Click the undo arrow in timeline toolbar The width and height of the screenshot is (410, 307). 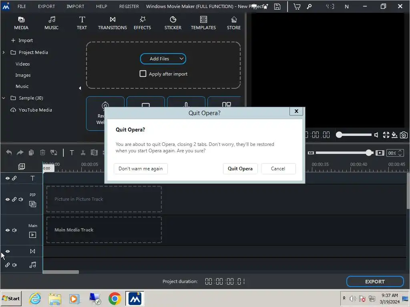tap(9, 152)
